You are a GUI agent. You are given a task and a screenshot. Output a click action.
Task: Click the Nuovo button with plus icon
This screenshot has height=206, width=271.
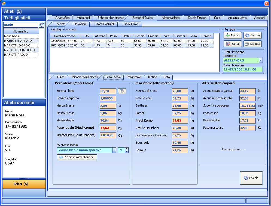pos(233,35)
